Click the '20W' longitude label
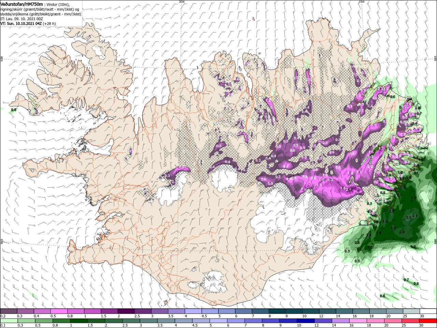 [x=182, y=1]
